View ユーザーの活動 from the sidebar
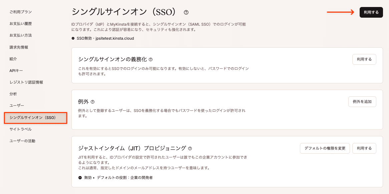The image size is (389, 194). [22, 140]
